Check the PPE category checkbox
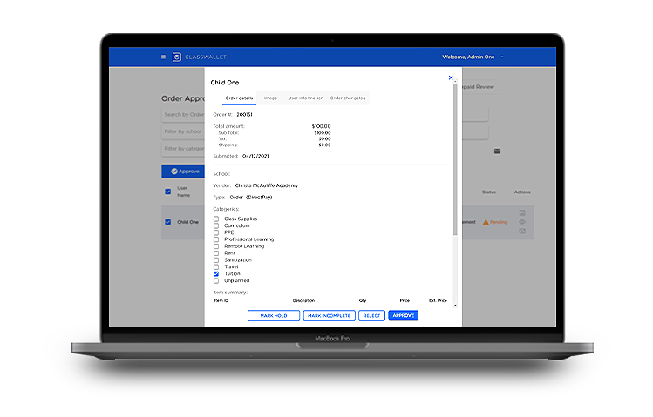 [216, 232]
